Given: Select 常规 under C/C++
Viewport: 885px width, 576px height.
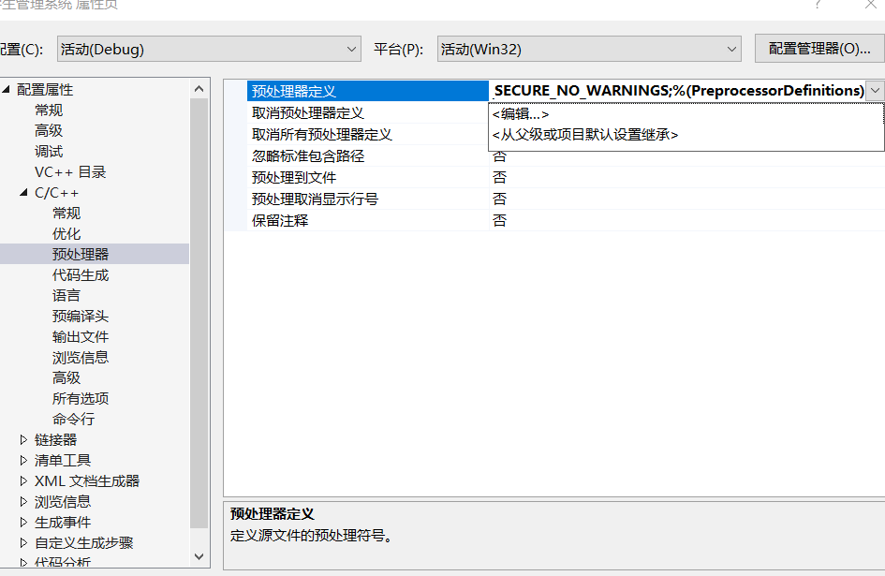Looking at the screenshot, I should coord(66,213).
